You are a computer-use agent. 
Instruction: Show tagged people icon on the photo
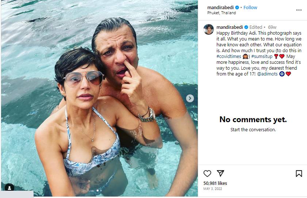coord(9,188)
